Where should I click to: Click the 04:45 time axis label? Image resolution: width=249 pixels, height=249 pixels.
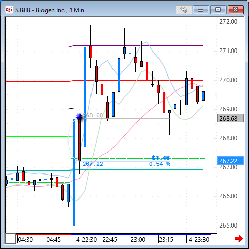coord(54,240)
